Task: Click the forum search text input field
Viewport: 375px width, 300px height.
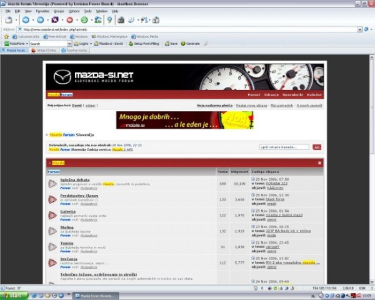Action: pyautogui.click(x=284, y=147)
